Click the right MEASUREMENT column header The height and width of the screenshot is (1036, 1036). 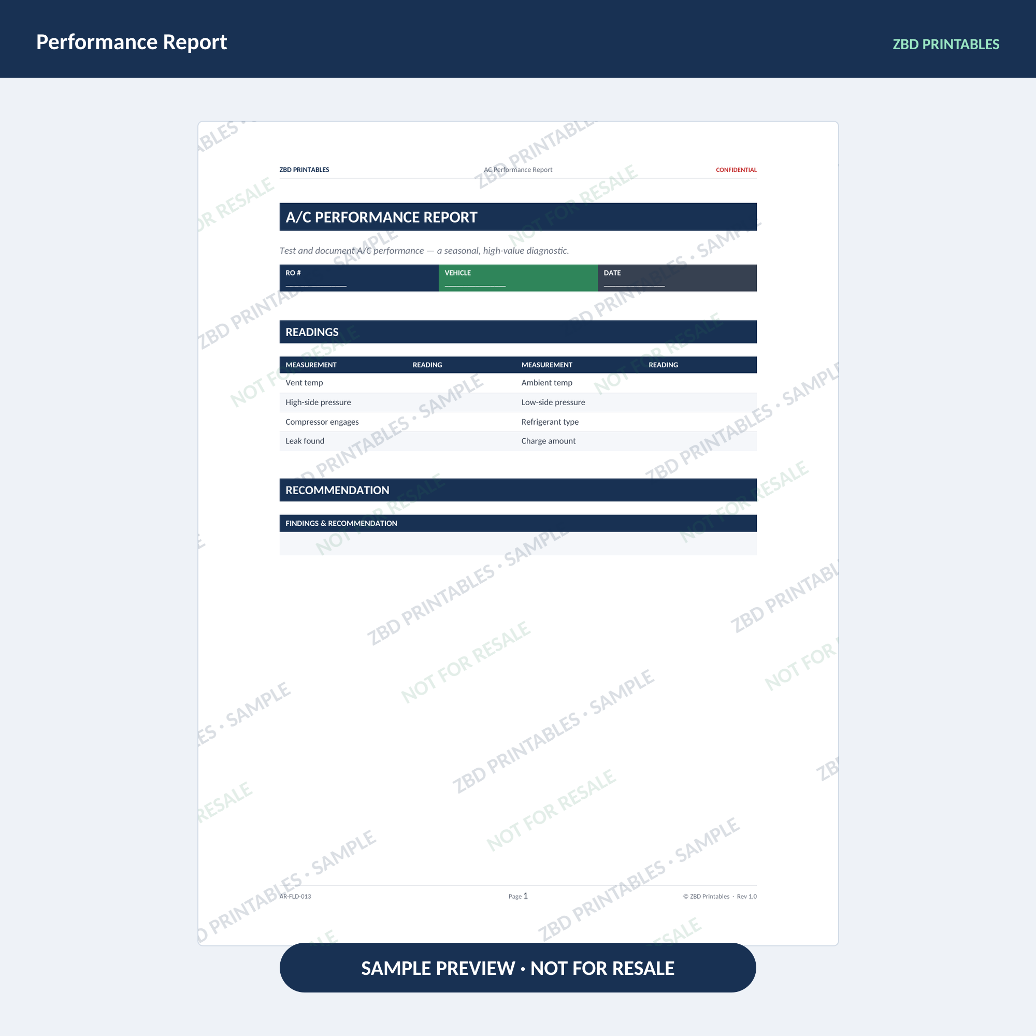coord(547,365)
